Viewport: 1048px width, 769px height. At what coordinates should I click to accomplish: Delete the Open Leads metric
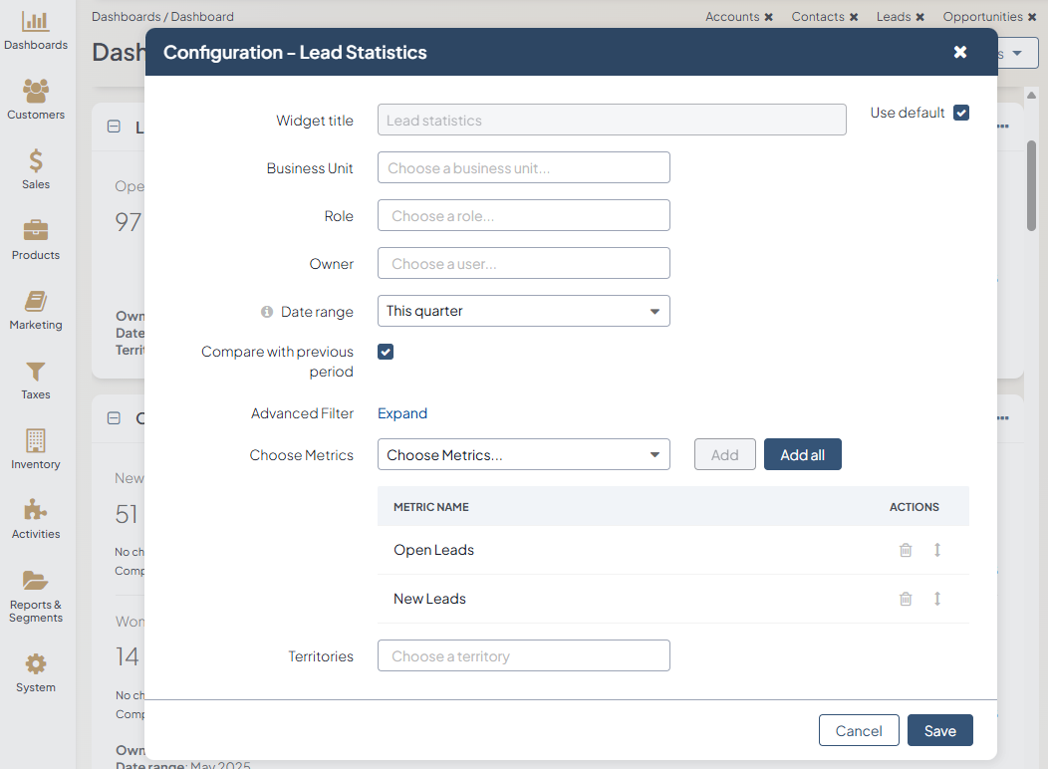point(906,550)
